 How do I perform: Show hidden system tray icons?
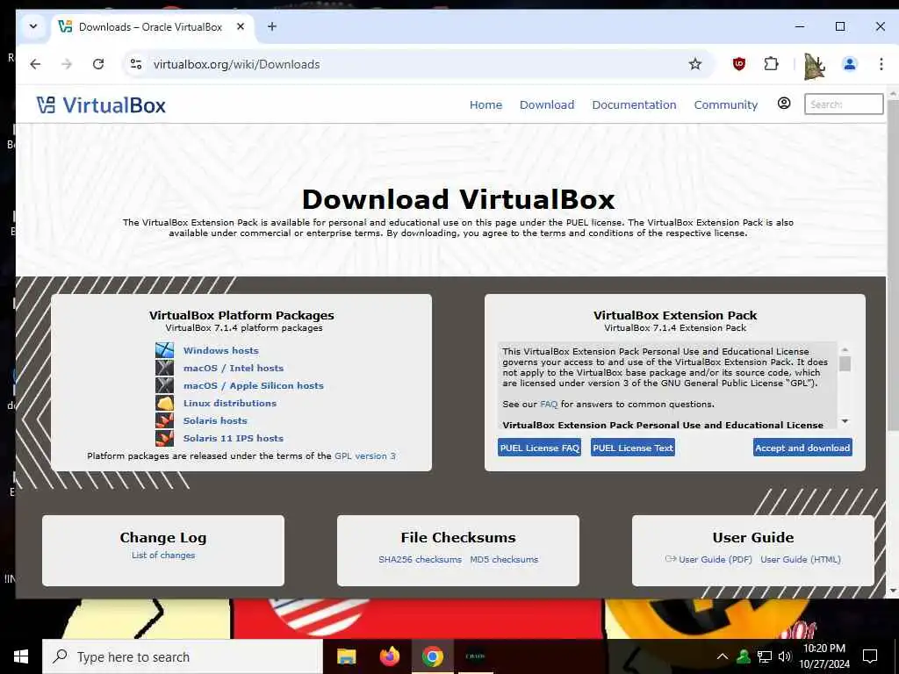coord(723,656)
